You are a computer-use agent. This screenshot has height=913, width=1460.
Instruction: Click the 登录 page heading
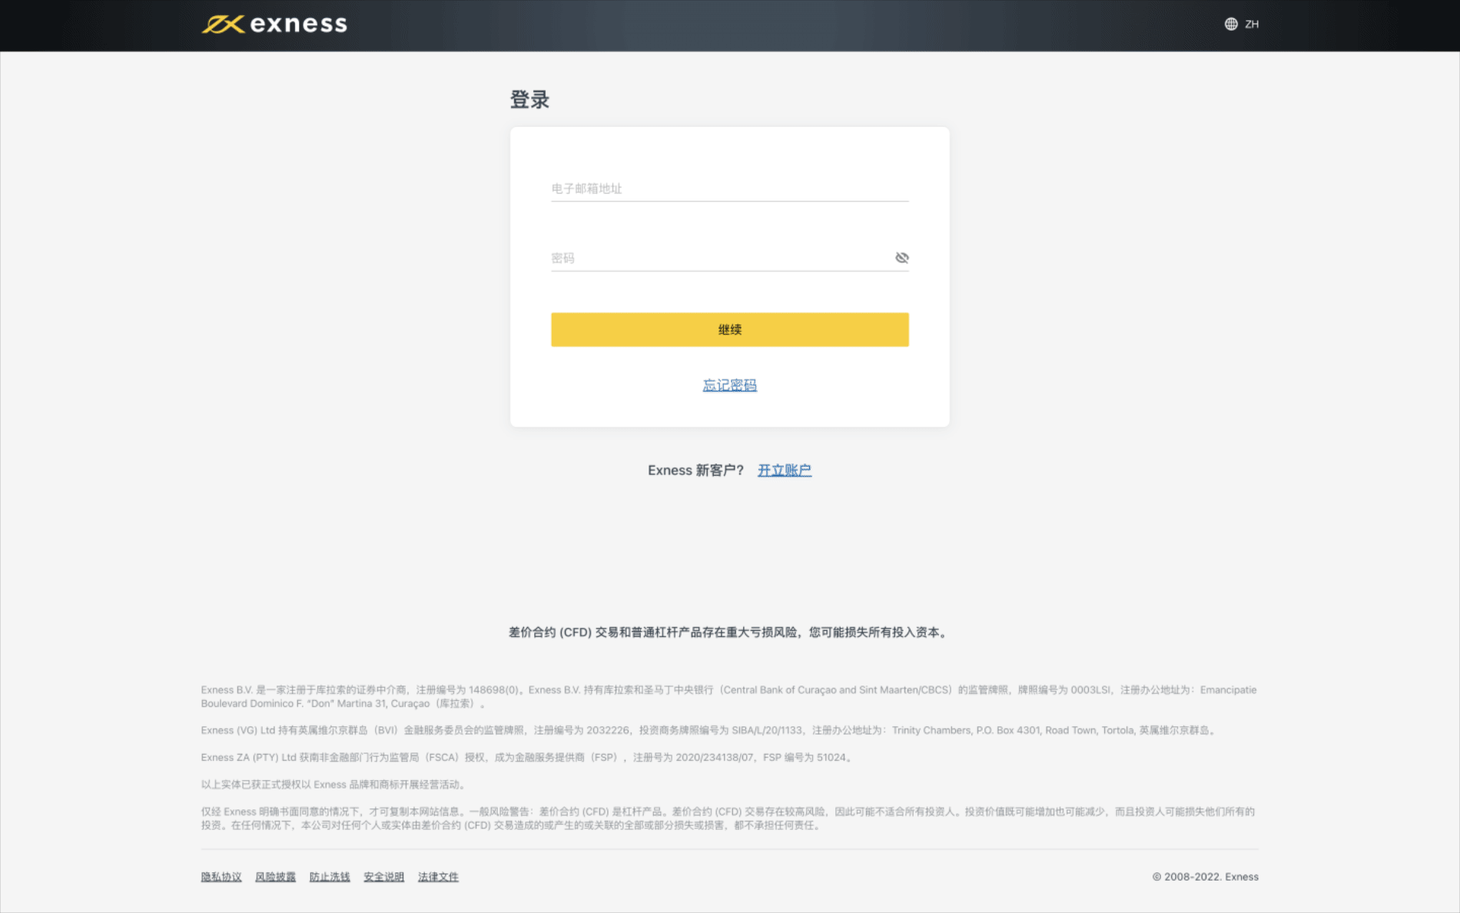point(529,100)
